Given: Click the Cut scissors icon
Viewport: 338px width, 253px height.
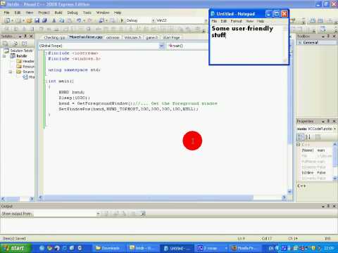Looking at the screenshot, I should click(x=54, y=20).
